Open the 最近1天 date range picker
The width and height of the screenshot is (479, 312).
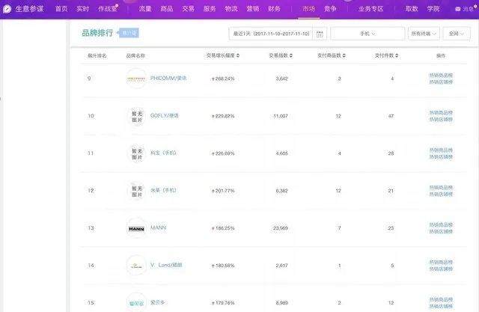point(271,34)
